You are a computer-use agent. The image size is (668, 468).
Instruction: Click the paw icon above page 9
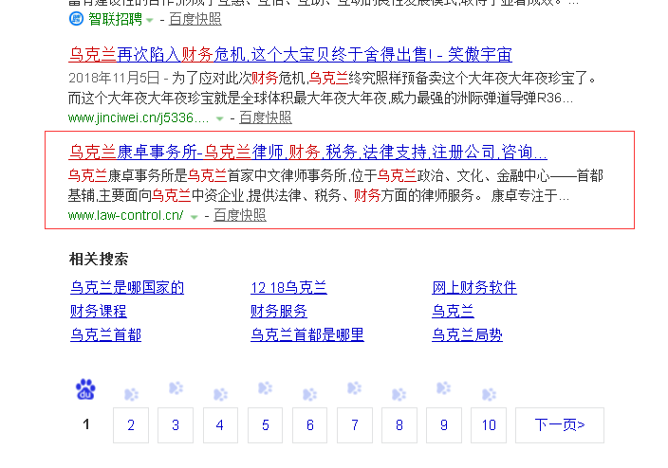(x=443, y=388)
